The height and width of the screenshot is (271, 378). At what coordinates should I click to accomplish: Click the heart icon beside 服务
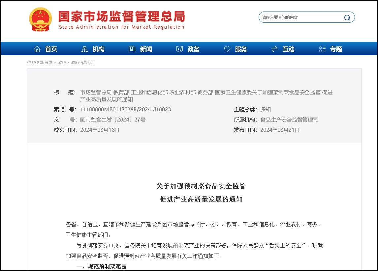click(227, 49)
